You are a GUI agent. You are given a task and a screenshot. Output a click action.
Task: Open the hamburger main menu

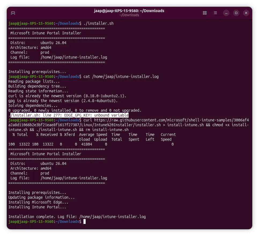coord(216,13)
